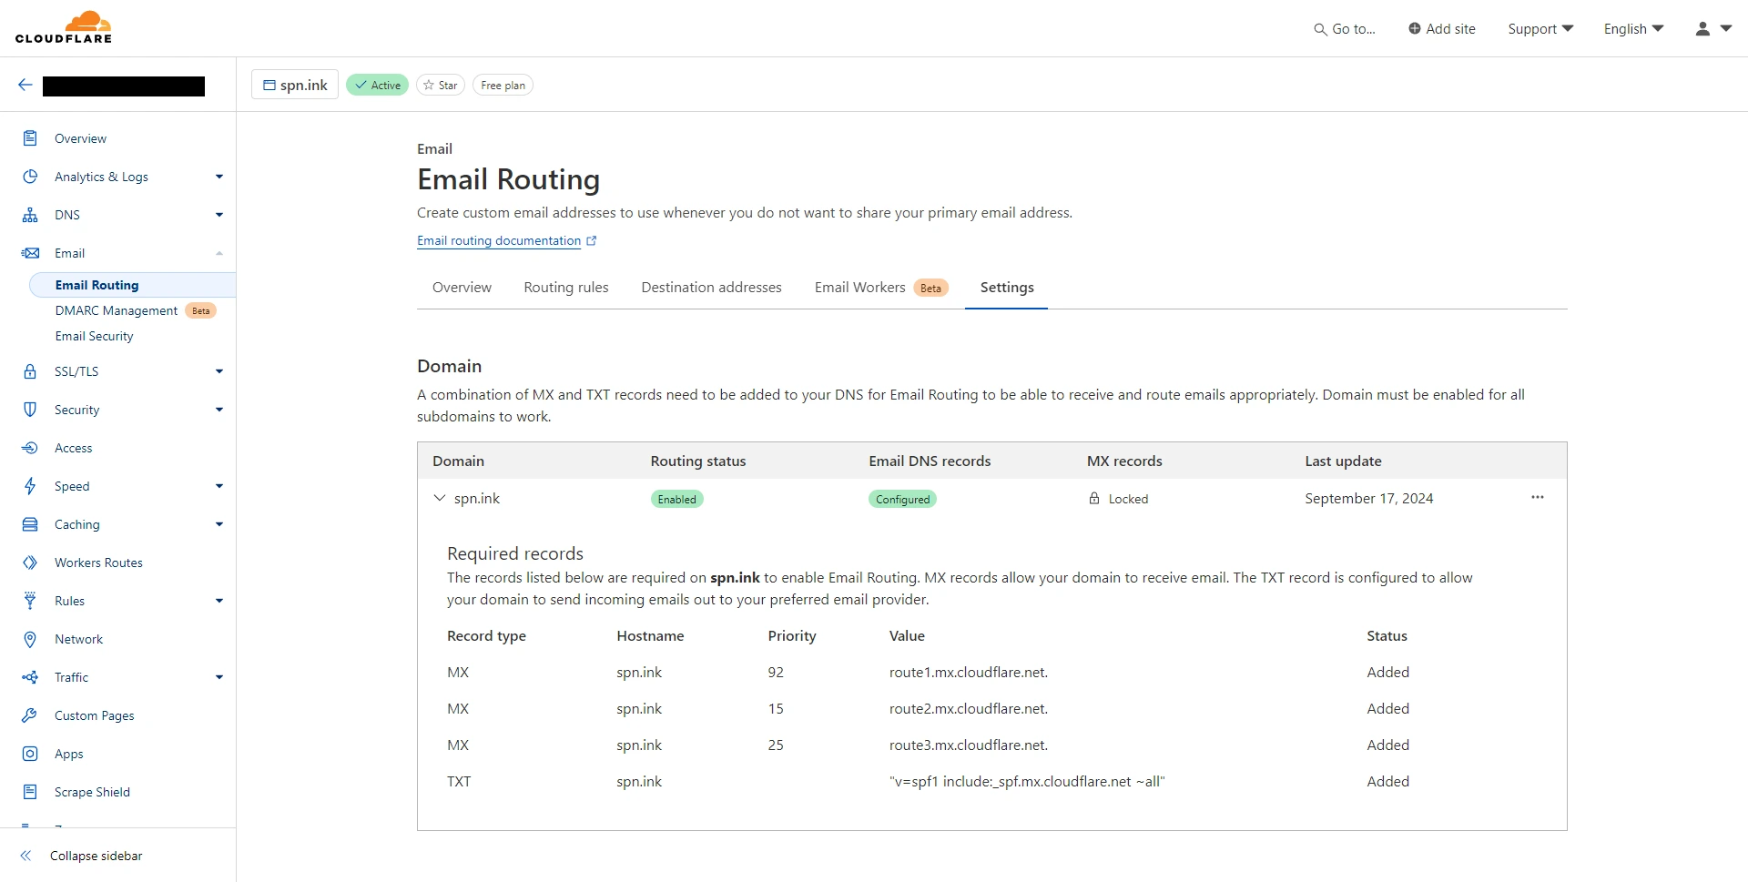Click the Speed lightning bolt icon
This screenshot has height=882, width=1748.
click(x=30, y=486)
